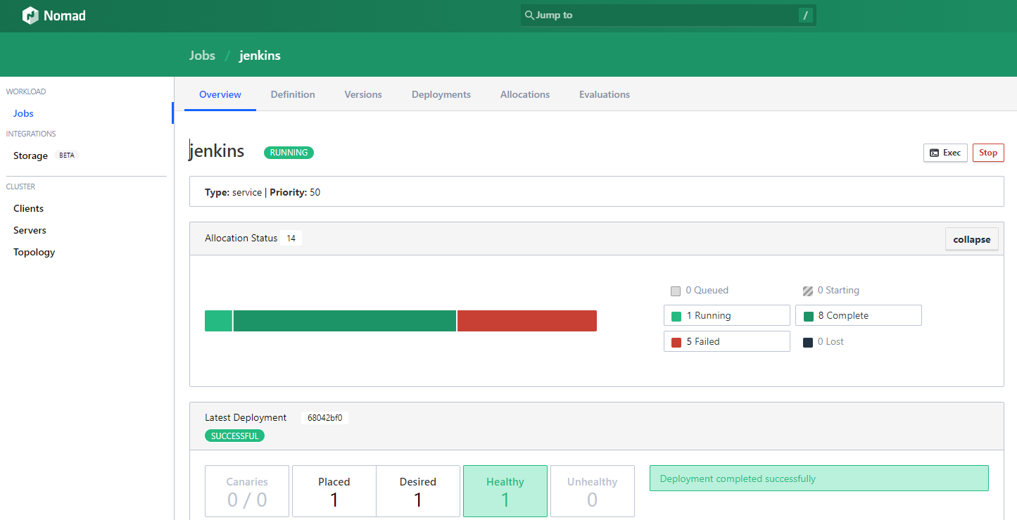Click the light green running bar segment
This screenshot has height=520, width=1017.
click(218, 321)
